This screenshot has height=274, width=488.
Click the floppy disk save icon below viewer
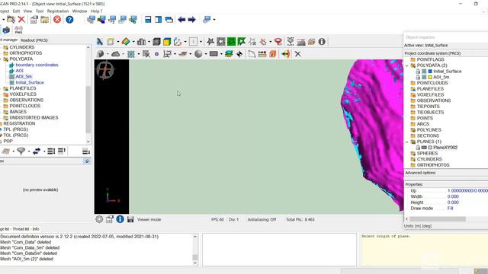pyautogui.click(x=130, y=219)
